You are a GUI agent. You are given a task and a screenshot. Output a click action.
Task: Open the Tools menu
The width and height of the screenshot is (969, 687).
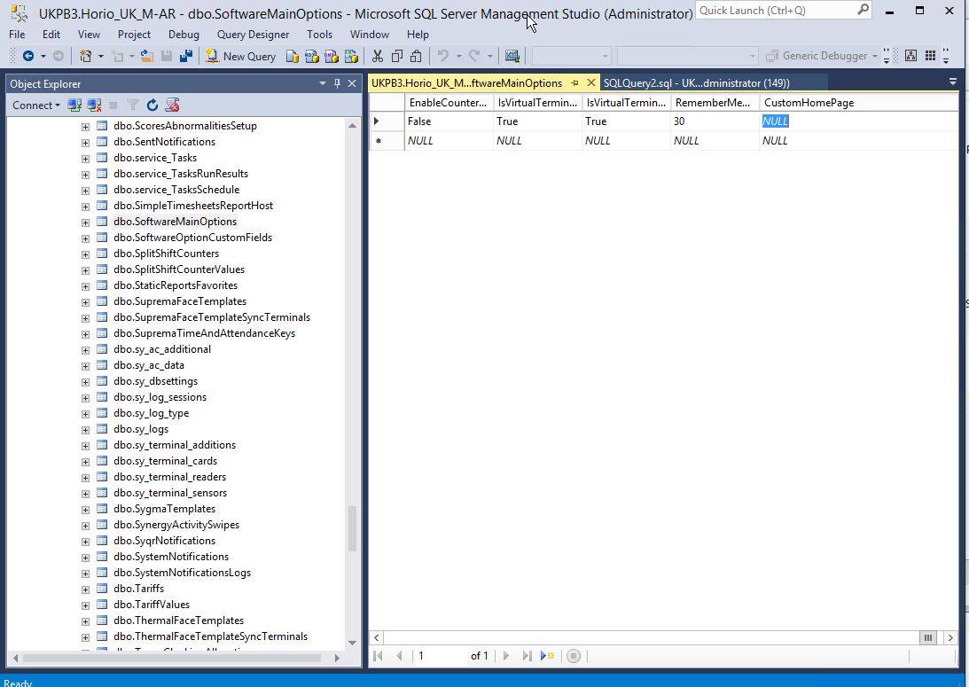point(319,35)
